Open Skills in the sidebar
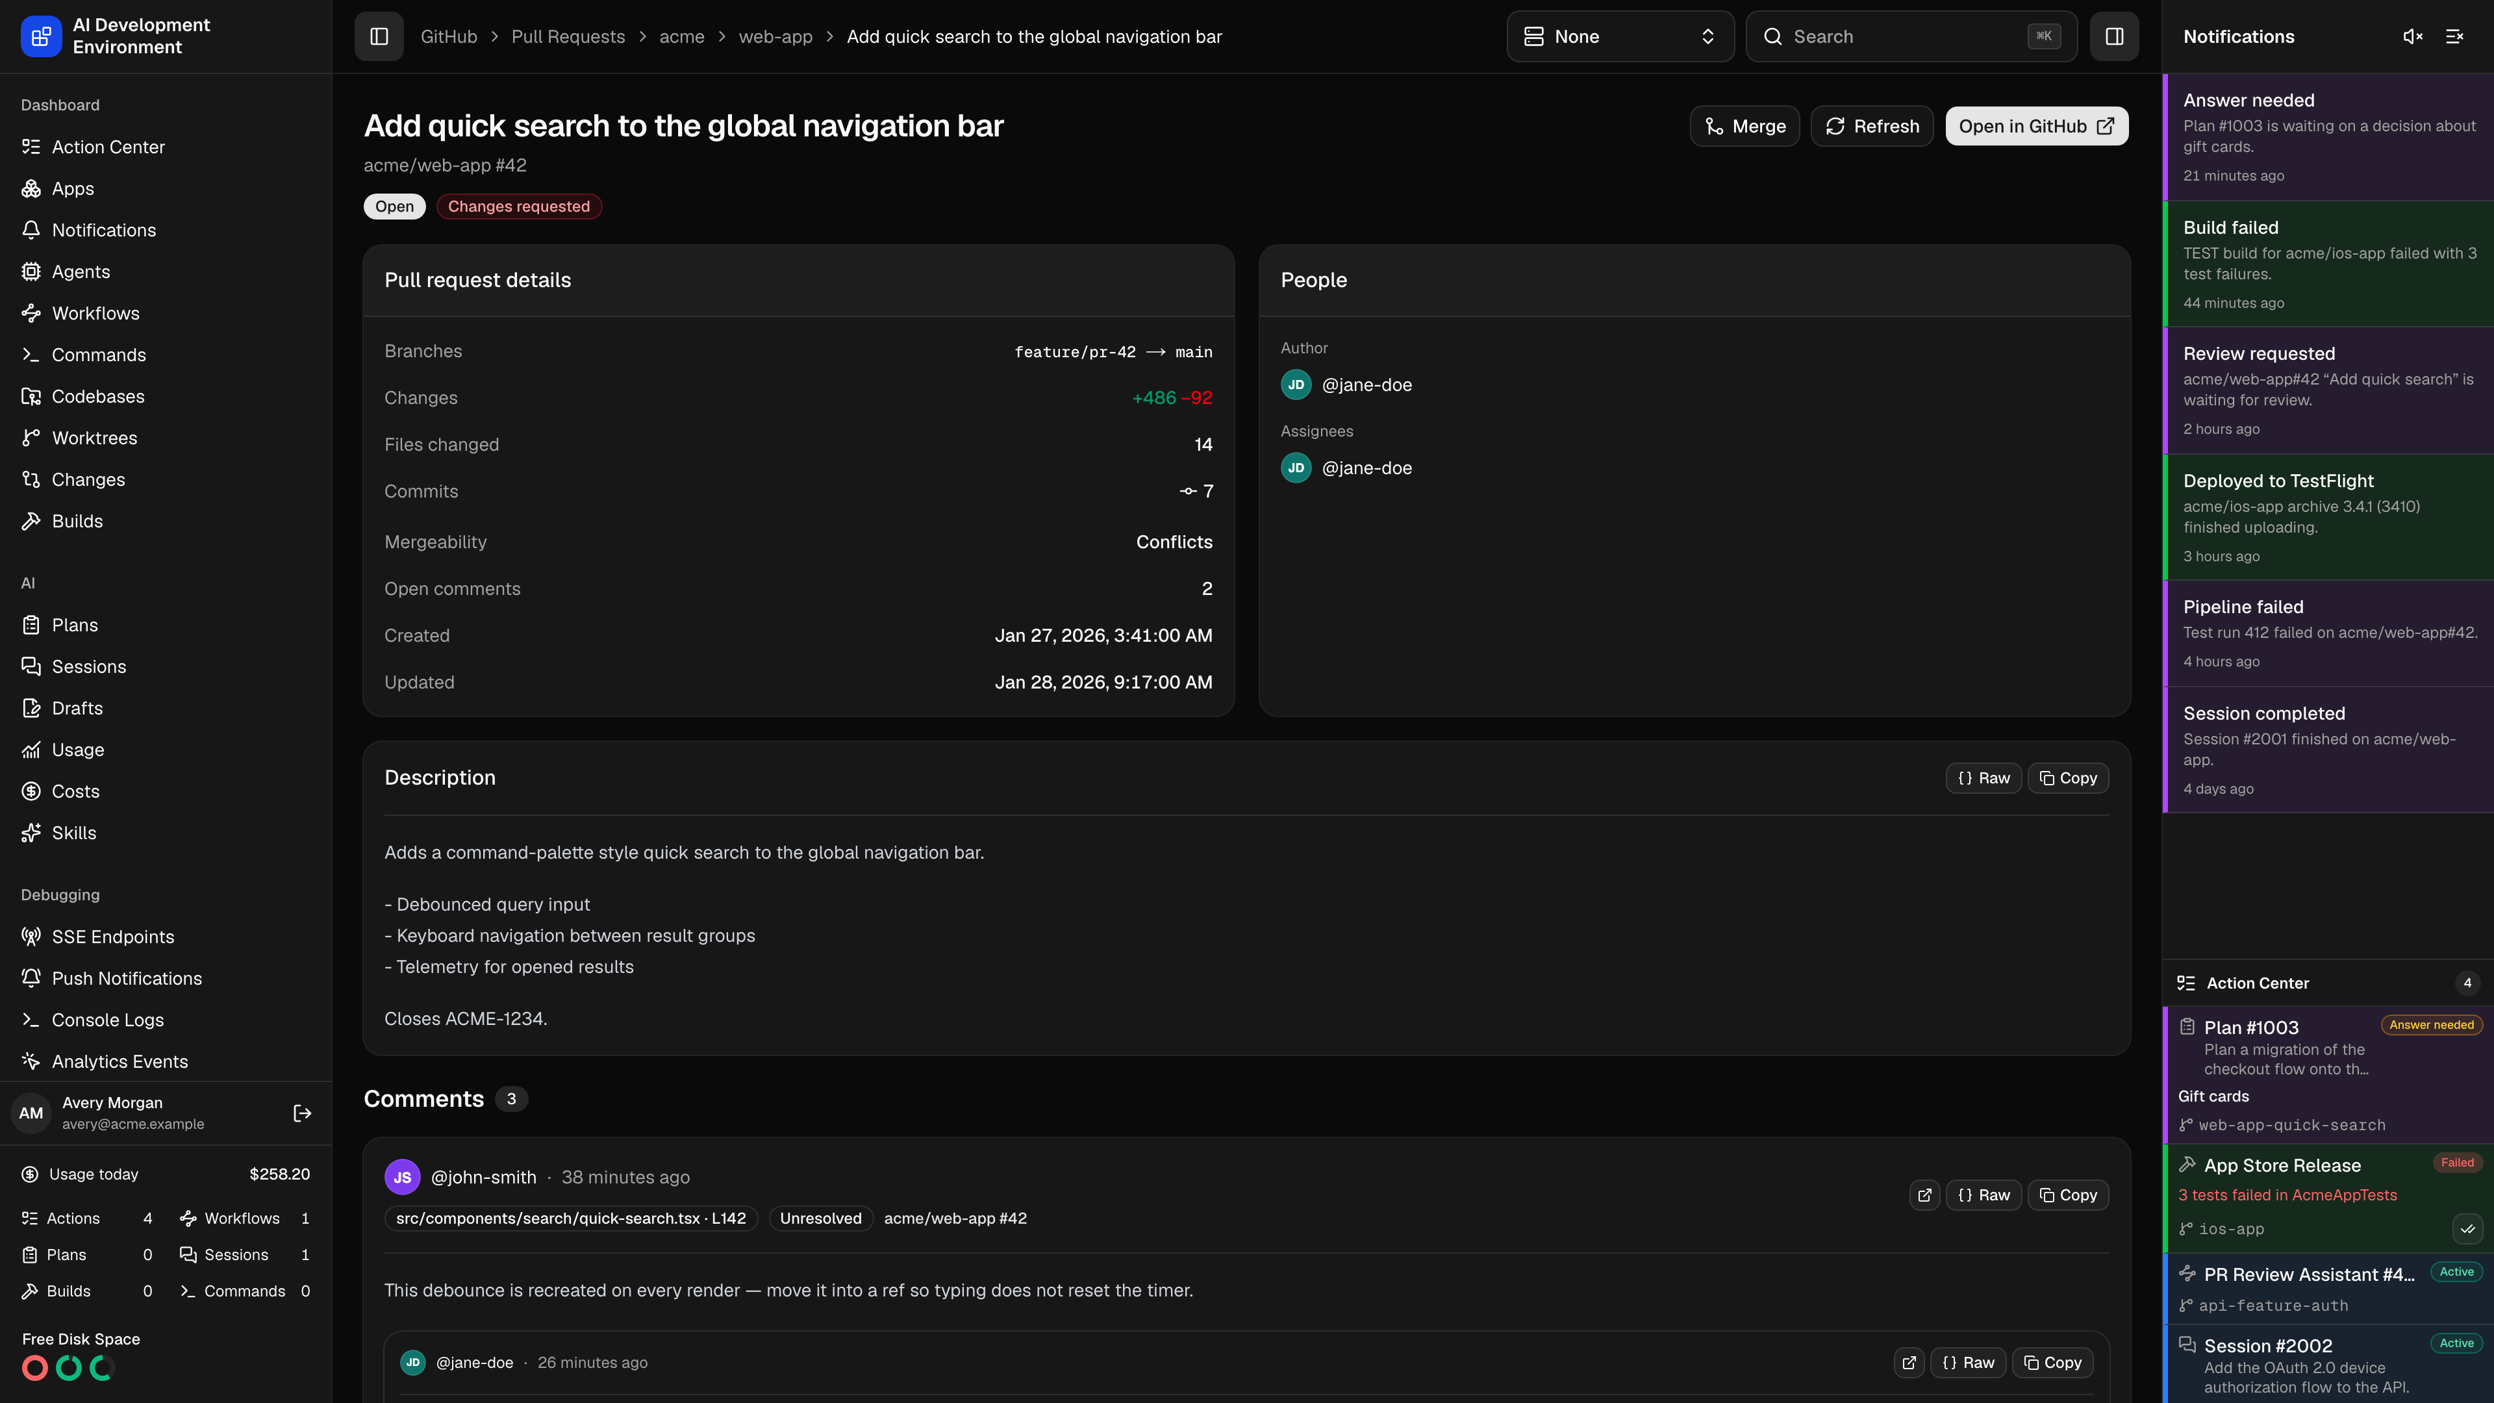This screenshot has height=1403, width=2494. pos(166,833)
